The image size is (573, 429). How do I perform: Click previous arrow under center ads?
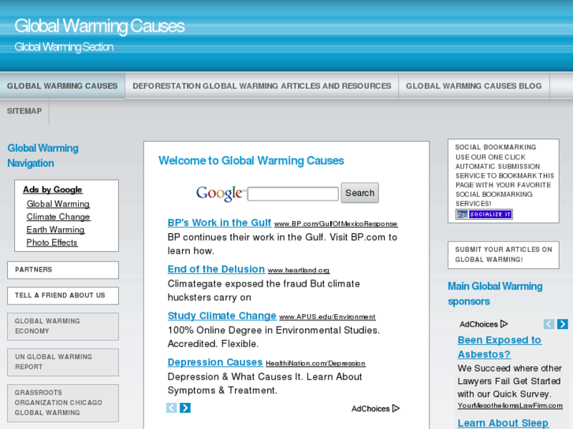pyautogui.click(x=171, y=408)
